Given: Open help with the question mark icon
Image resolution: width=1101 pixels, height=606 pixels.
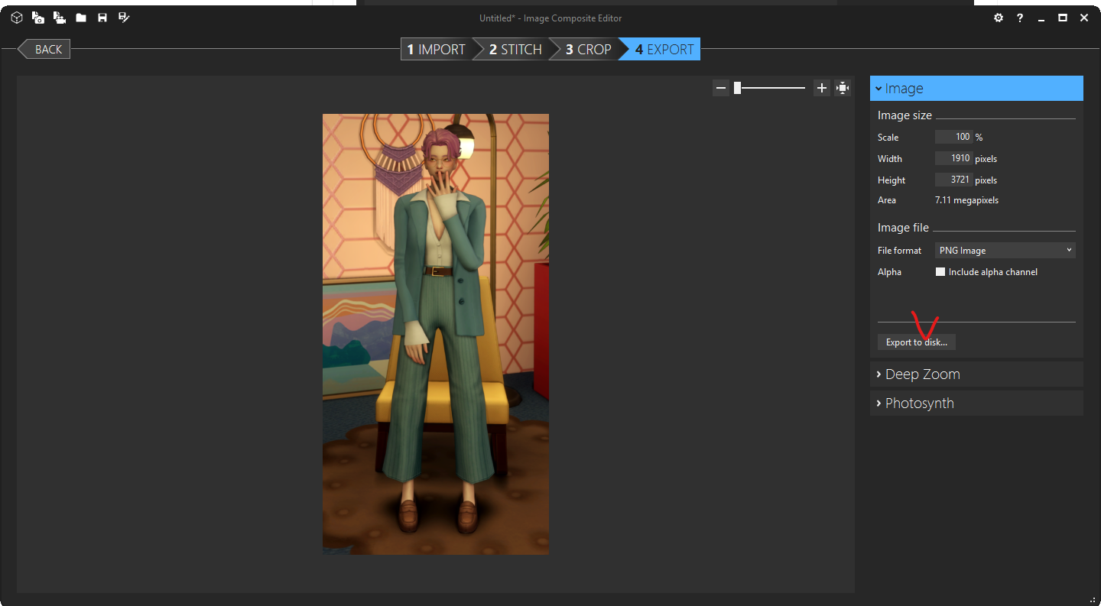Looking at the screenshot, I should 1020,18.
